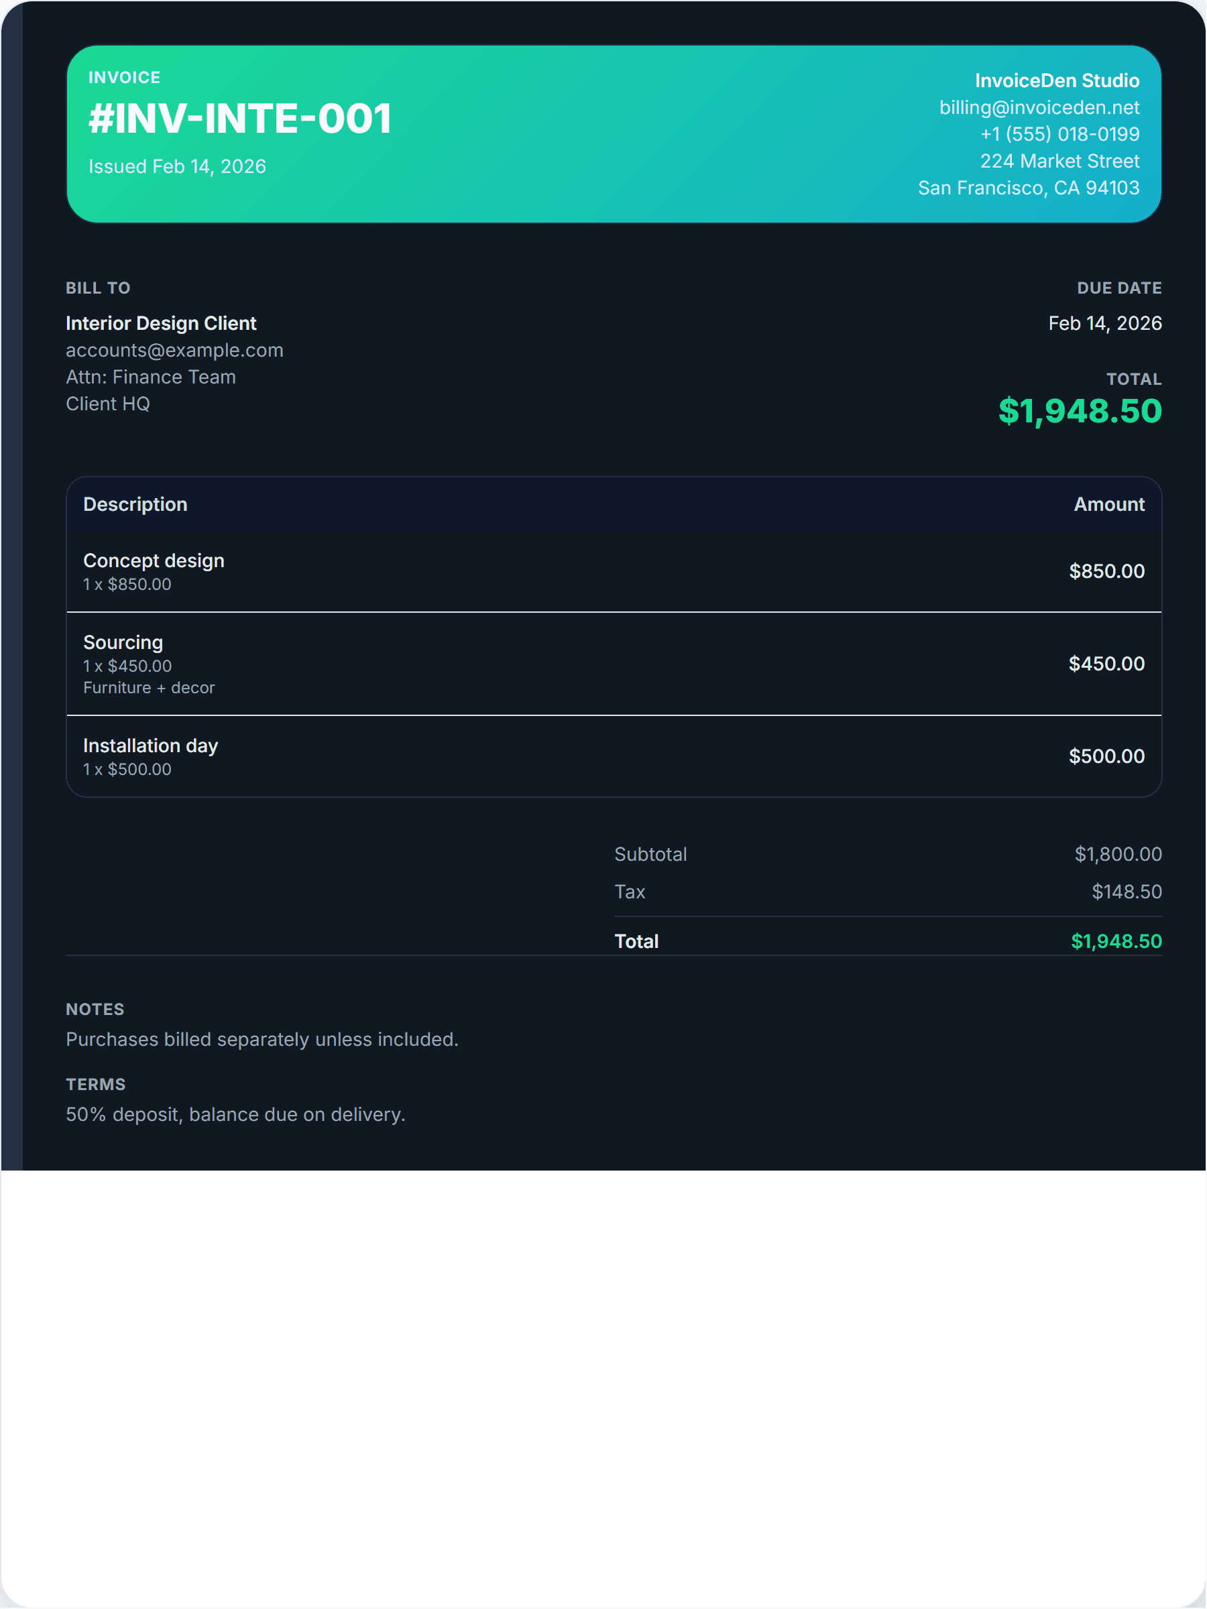Image resolution: width=1207 pixels, height=1609 pixels.
Task: Click the InvoiceDen Studio company name
Action: coord(1056,80)
